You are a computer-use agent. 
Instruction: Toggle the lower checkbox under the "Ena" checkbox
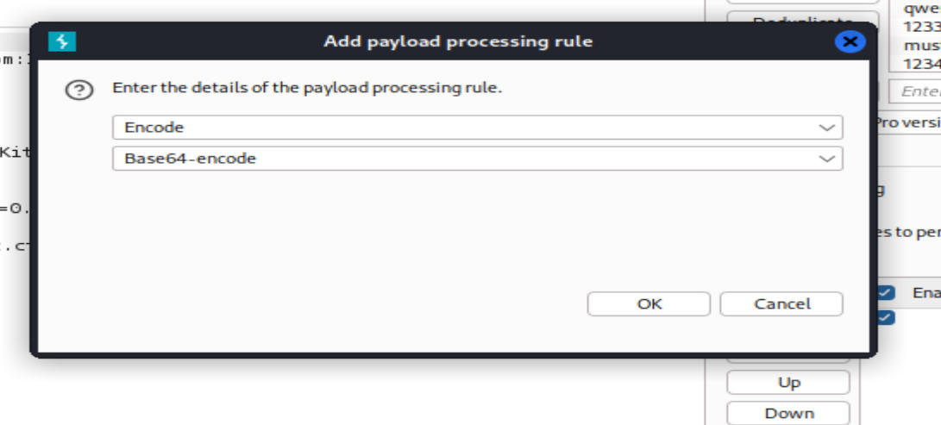coord(887,318)
